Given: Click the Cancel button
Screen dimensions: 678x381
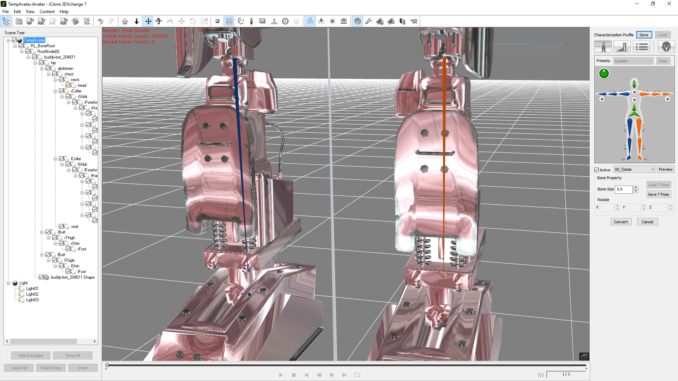Looking at the screenshot, I should 647,222.
